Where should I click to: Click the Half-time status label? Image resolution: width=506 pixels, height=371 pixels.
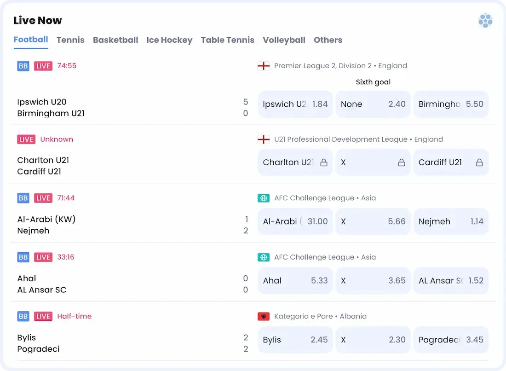(x=74, y=316)
